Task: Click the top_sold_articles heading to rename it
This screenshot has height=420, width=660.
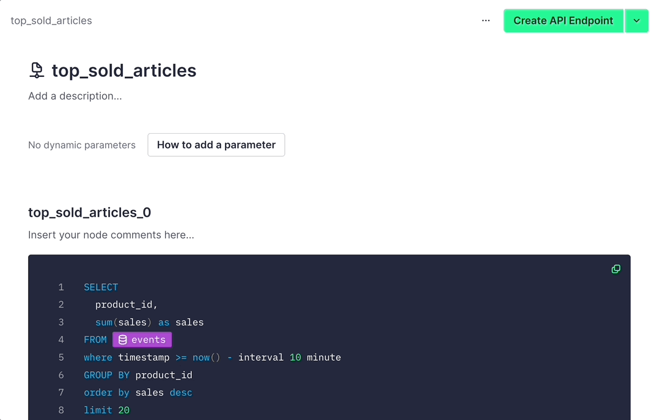Action: click(x=124, y=70)
